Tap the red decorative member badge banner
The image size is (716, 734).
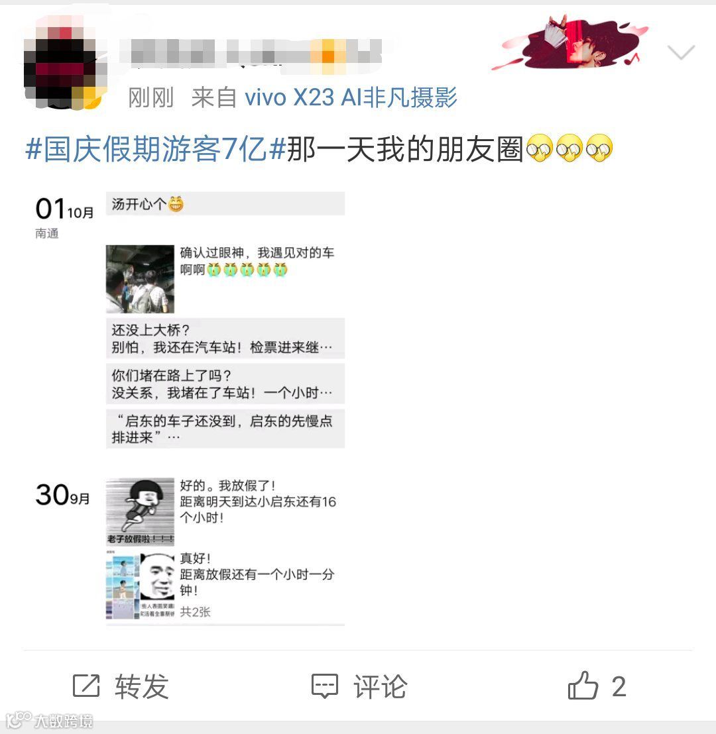point(569,42)
